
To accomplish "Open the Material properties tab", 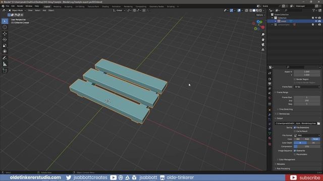I will click(x=270, y=138).
